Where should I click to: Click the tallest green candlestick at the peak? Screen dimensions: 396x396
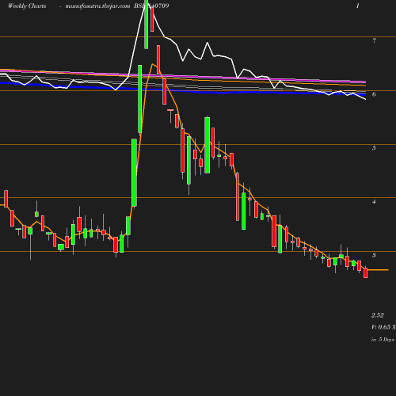click(147, 25)
